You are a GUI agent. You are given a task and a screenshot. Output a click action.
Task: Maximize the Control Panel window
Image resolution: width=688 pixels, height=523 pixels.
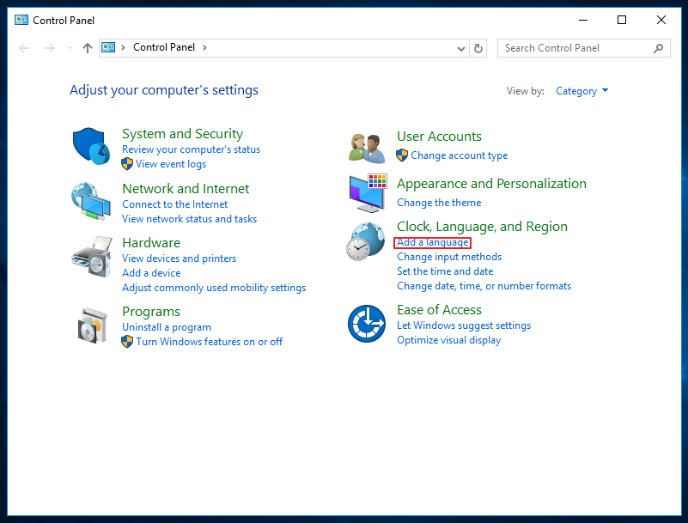(x=622, y=20)
